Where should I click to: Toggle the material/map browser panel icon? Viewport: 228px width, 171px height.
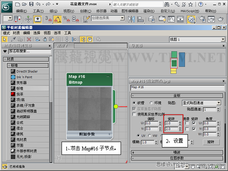[x=83, y=39]
